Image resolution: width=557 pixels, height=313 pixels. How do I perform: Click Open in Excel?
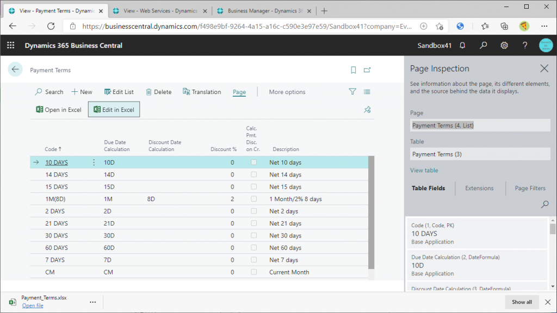click(x=59, y=110)
